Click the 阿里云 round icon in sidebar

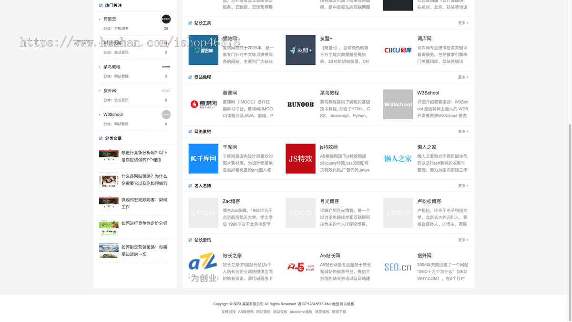(166, 19)
